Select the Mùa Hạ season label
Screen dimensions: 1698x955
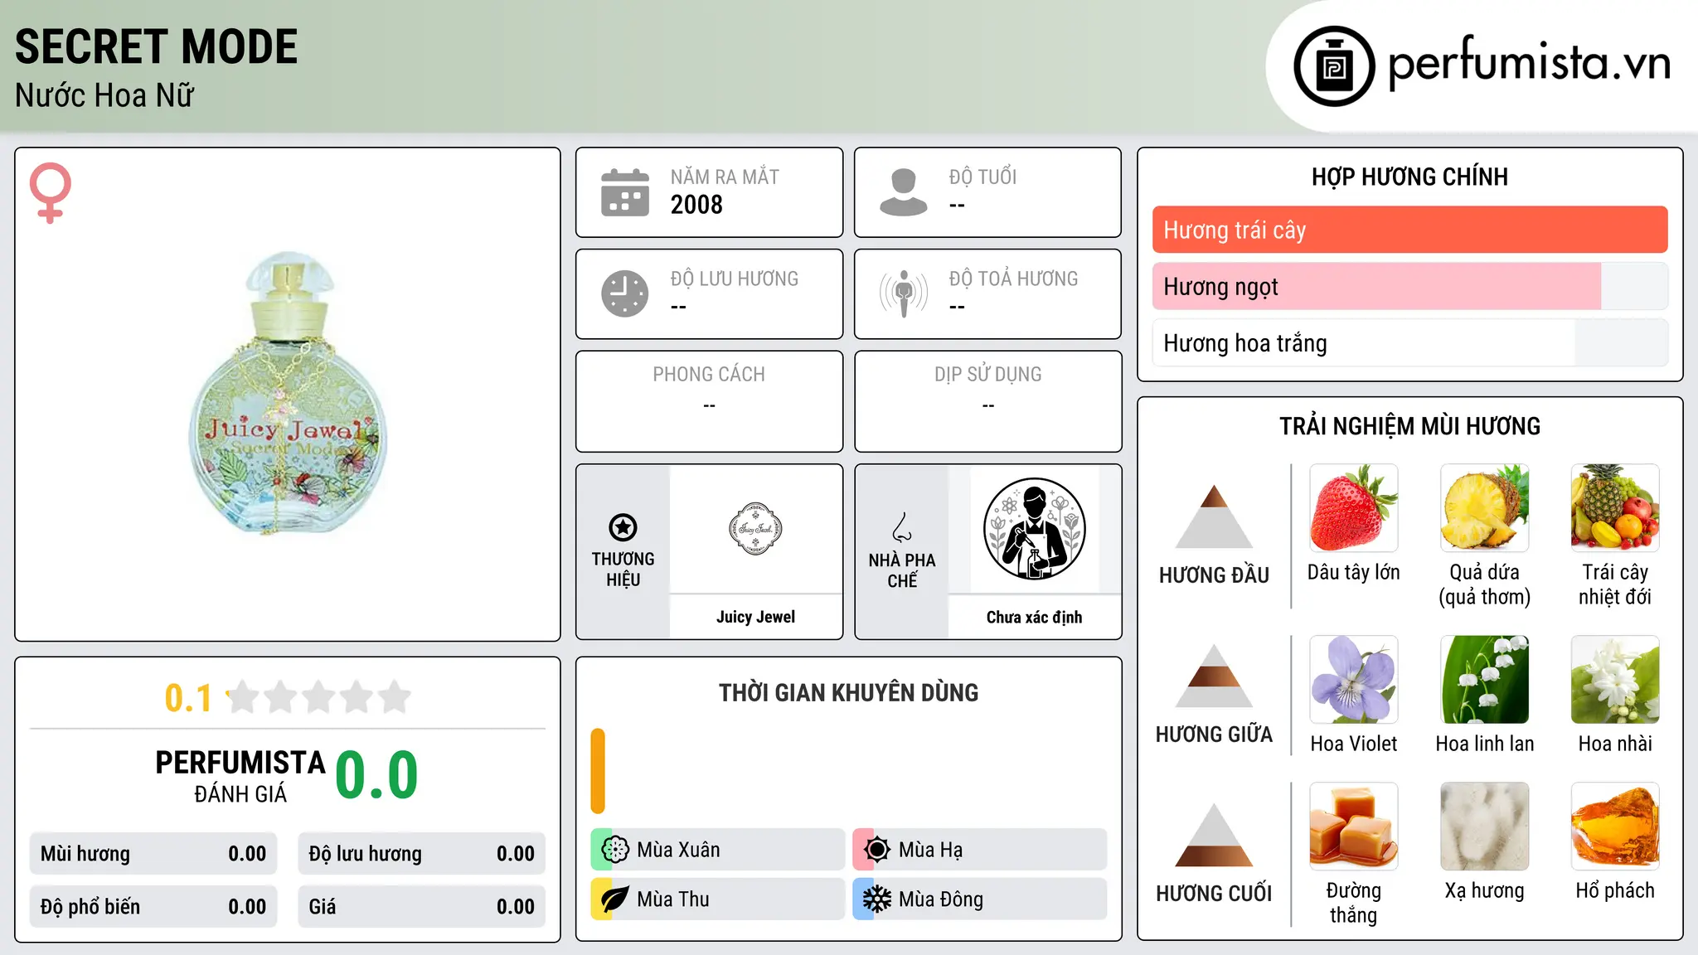point(930,850)
